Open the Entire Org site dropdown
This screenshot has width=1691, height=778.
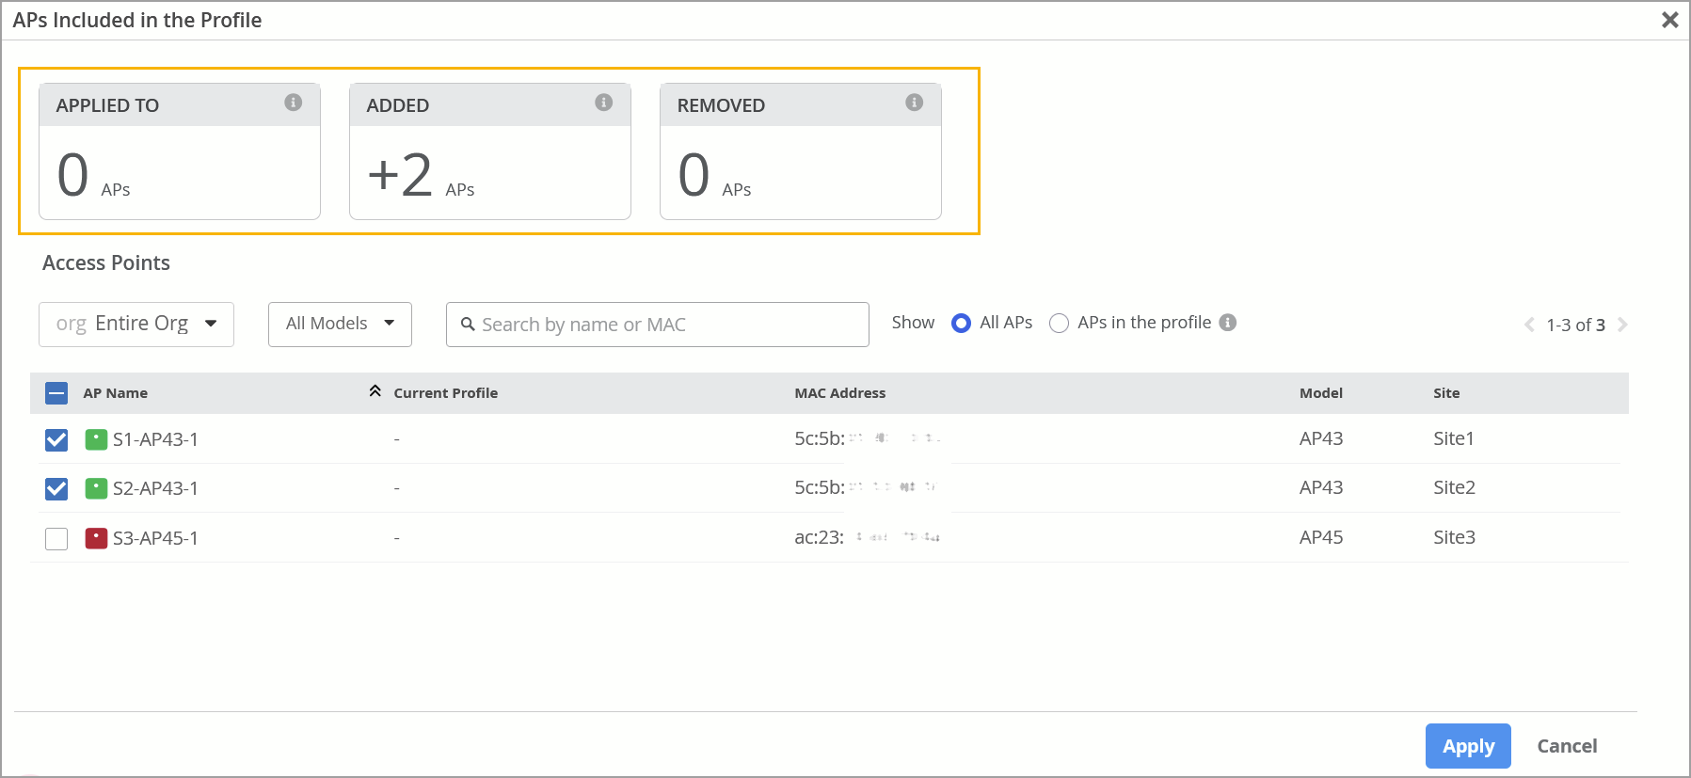pos(136,324)
